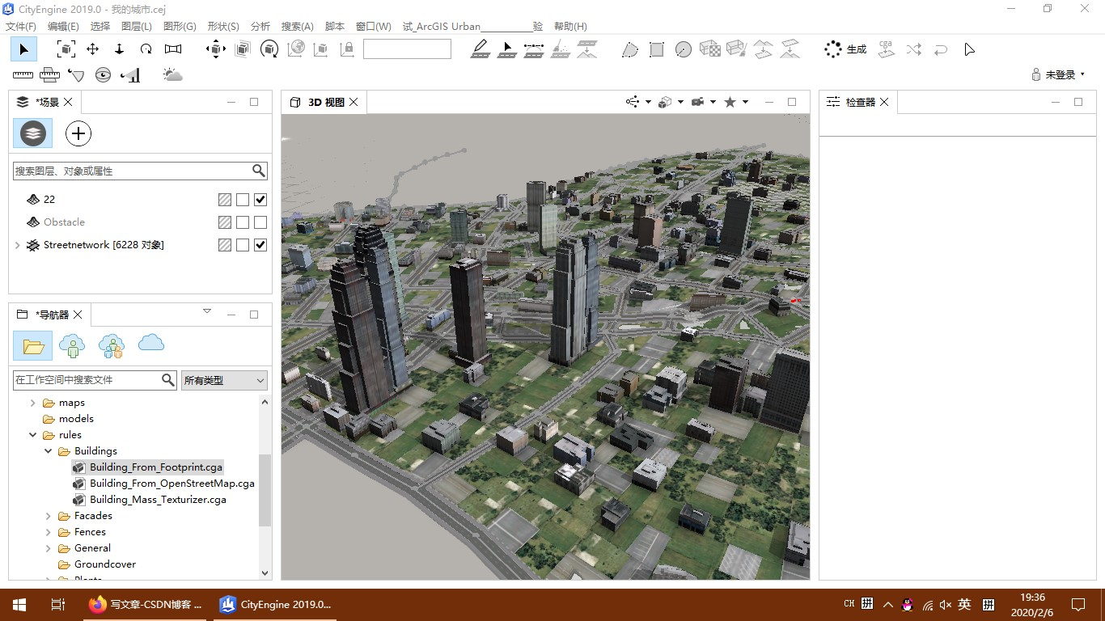Select the shape cleanup broom tool

736,49
